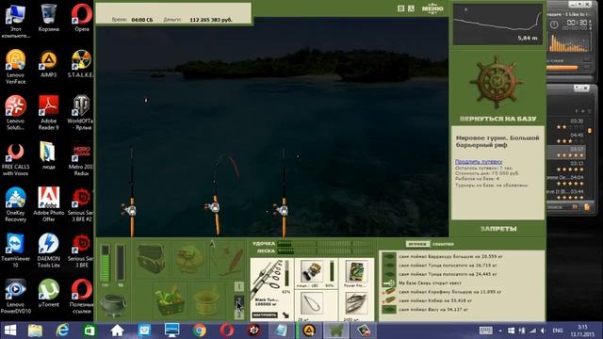Click the second window-mode icon beside МЕНЮ
This screenshot has width=603, height=339.
(411, 8)
